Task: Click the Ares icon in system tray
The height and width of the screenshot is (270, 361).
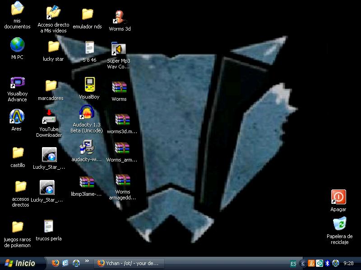Action: click(x=336, y=263)
